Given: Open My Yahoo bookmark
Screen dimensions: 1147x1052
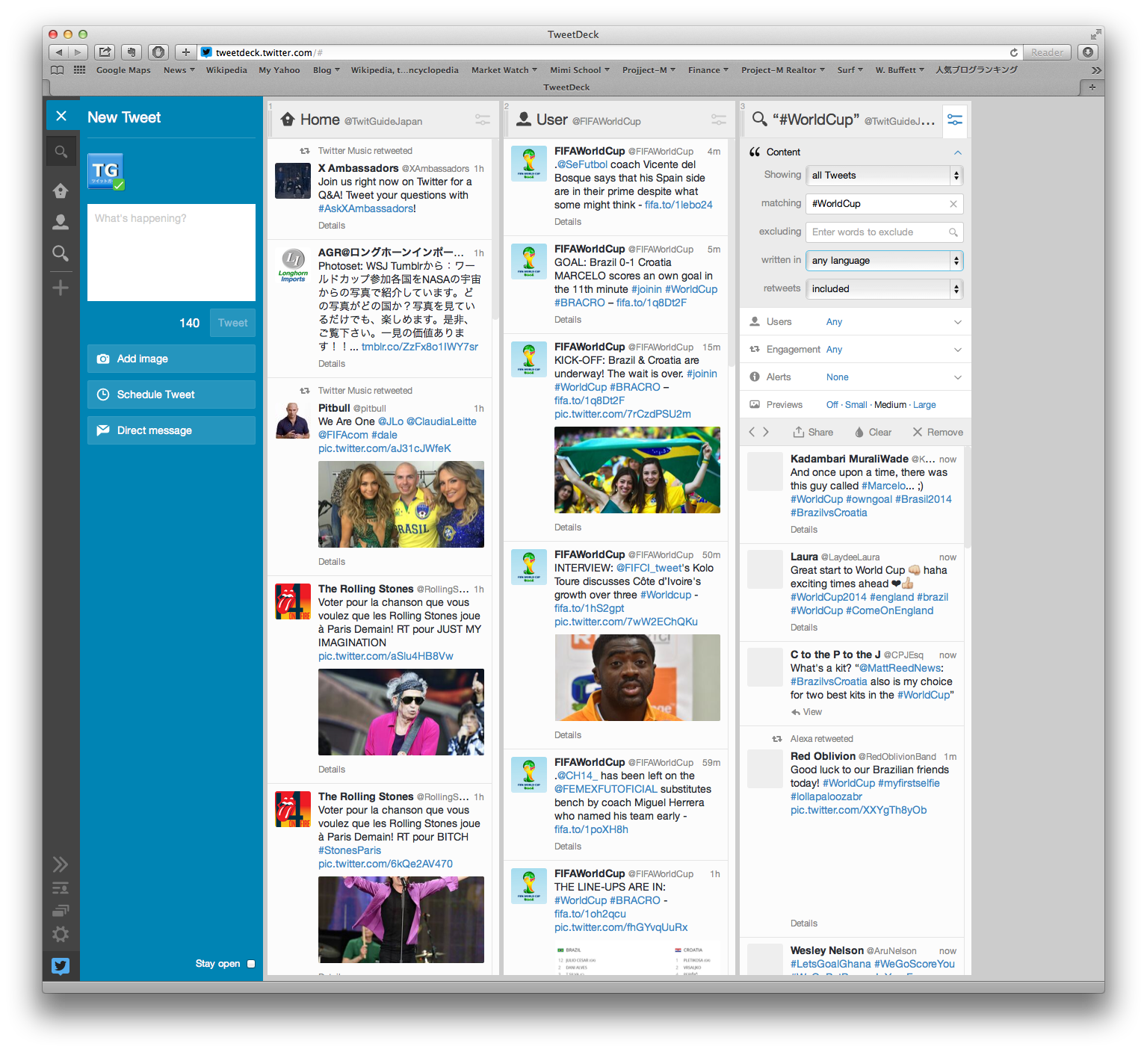Looking at the screenshot, I should [x=279, y=70].
